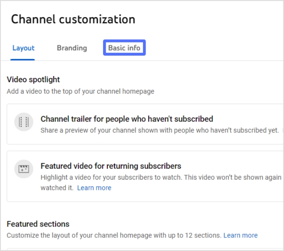The image size is (284, 251).
Task: Select 'Channel trailer for people who haven't subscribed'
Action: click(127, 119)
